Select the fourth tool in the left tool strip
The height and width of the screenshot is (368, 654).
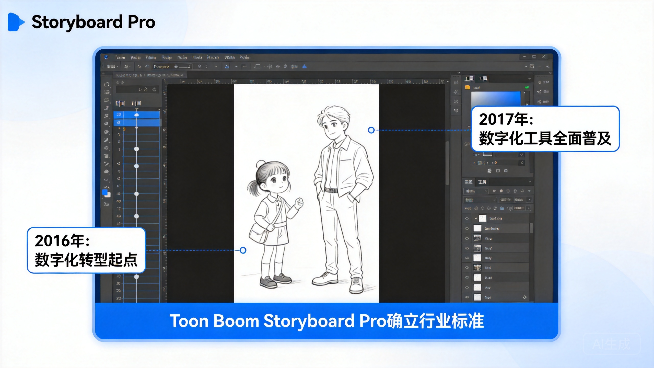click(107, 108)
